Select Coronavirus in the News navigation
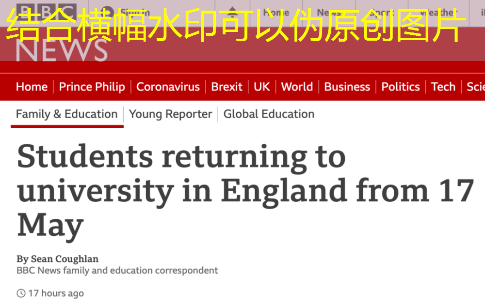The width and height of the screenshot is (485, 305). (x=168, y=87)
